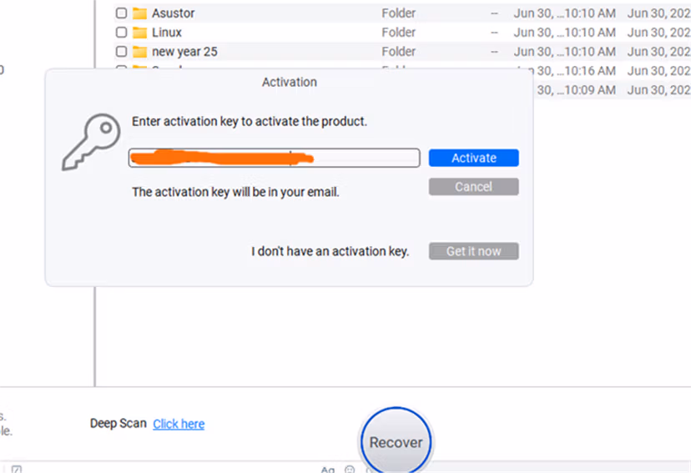Click the Activate button
691x473 pixels.
[x=474, y=159]
